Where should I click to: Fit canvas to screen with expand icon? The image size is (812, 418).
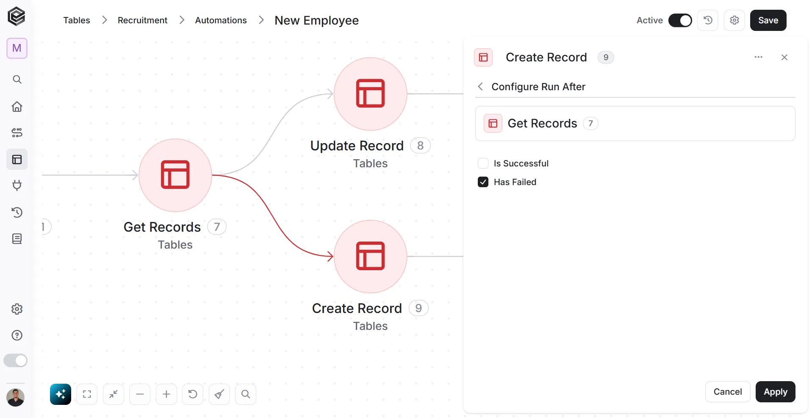(87, 394)
